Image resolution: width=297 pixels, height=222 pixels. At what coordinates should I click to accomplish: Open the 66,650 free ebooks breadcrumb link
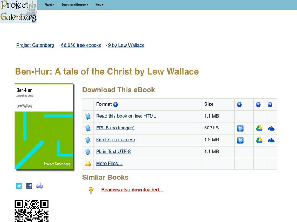81,45
